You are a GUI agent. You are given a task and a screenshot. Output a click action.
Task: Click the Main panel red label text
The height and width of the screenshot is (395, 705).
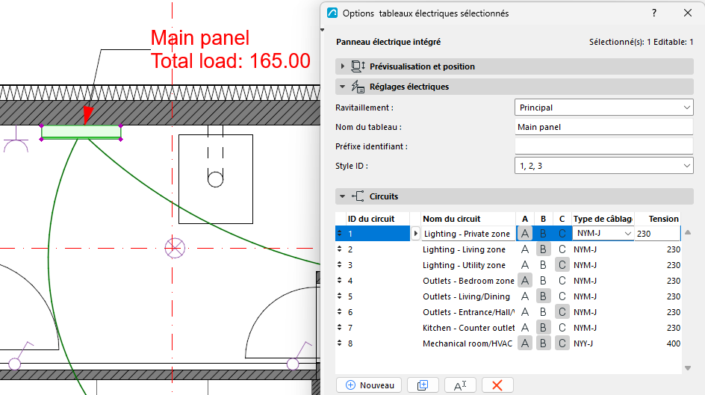(x=199, y=38)
